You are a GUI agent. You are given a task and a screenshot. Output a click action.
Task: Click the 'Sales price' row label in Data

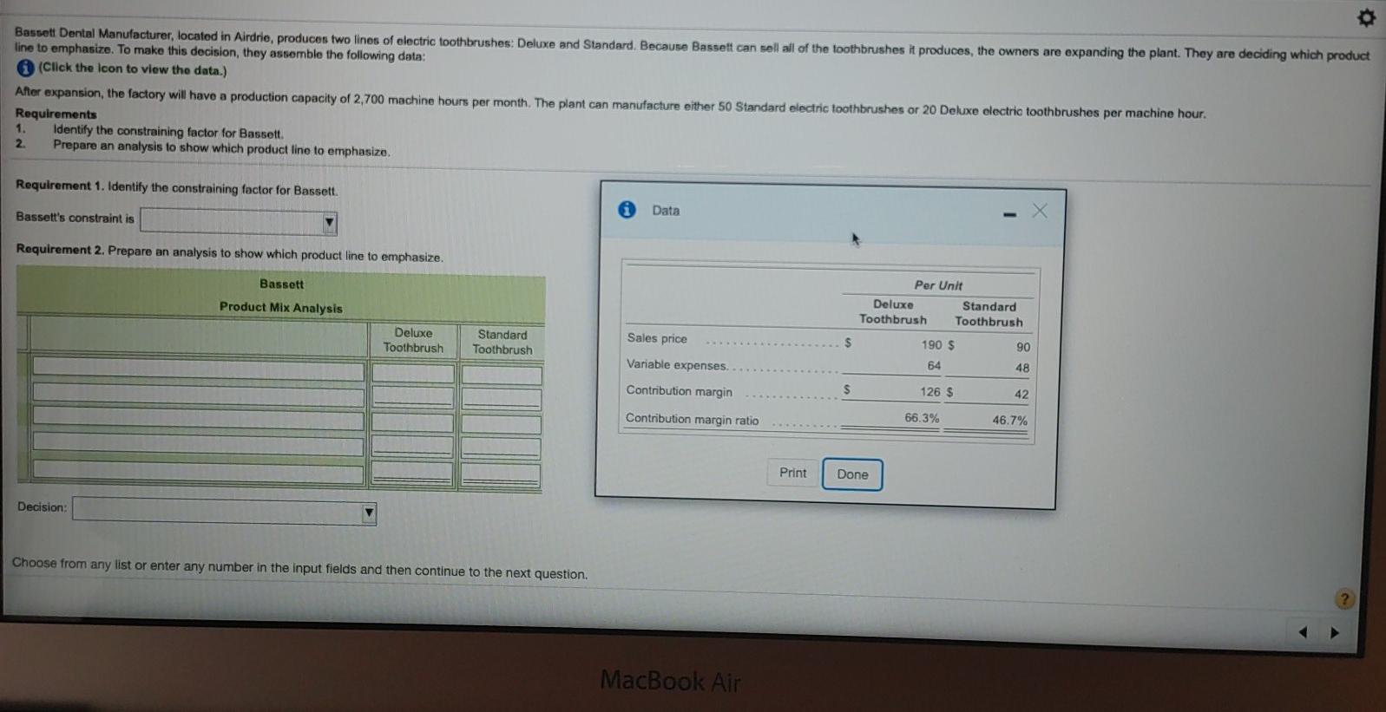tap(657, 338)
